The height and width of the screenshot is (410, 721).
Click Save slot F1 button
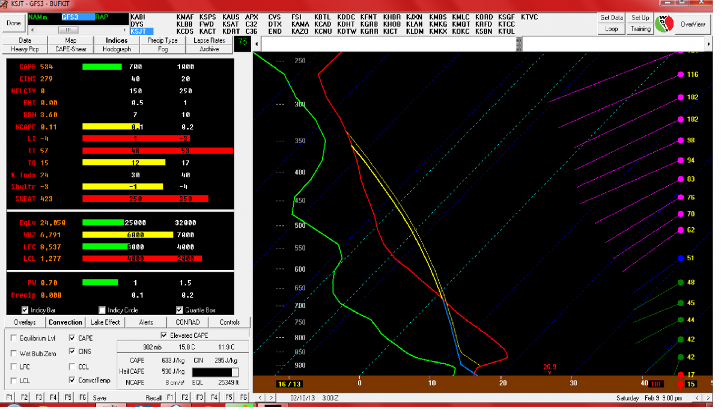tap(9, 397)
